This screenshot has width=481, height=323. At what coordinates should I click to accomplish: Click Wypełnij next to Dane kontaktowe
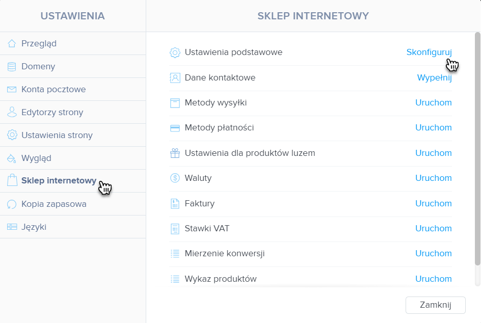point(434,77)
